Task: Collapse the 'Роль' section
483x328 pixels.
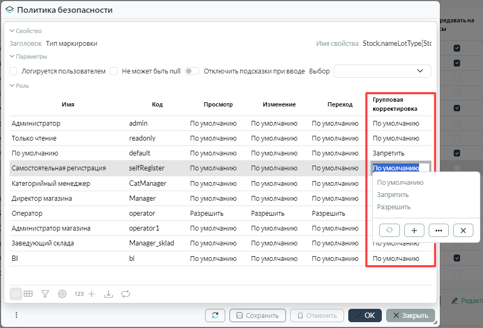Action: pos(12,86)
